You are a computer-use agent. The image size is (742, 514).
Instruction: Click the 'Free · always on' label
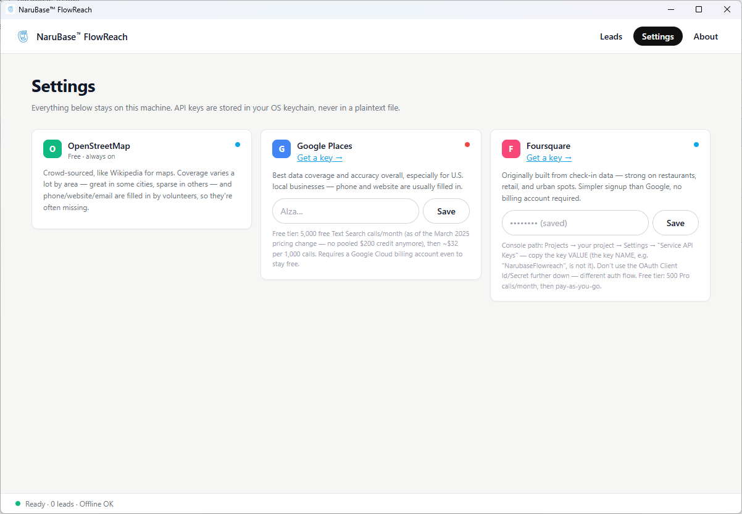[91, 157]
